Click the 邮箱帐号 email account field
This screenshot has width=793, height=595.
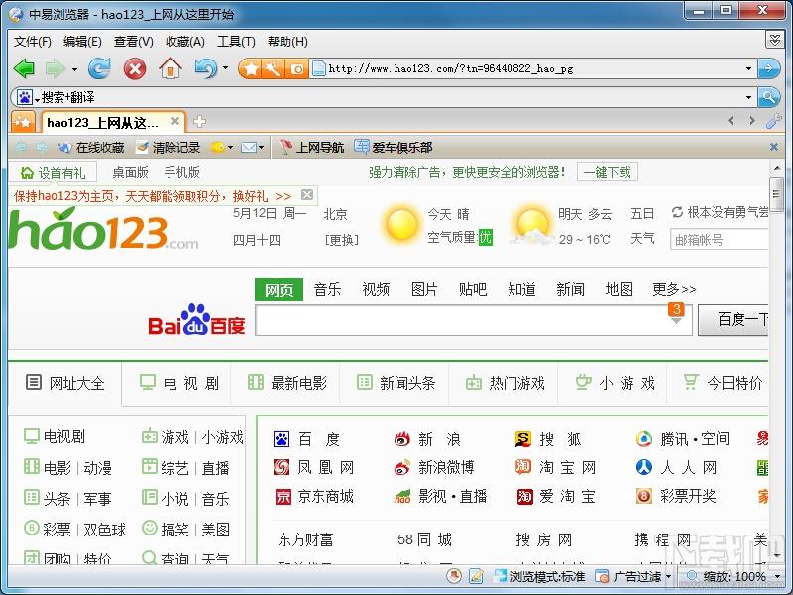(720, 239)
